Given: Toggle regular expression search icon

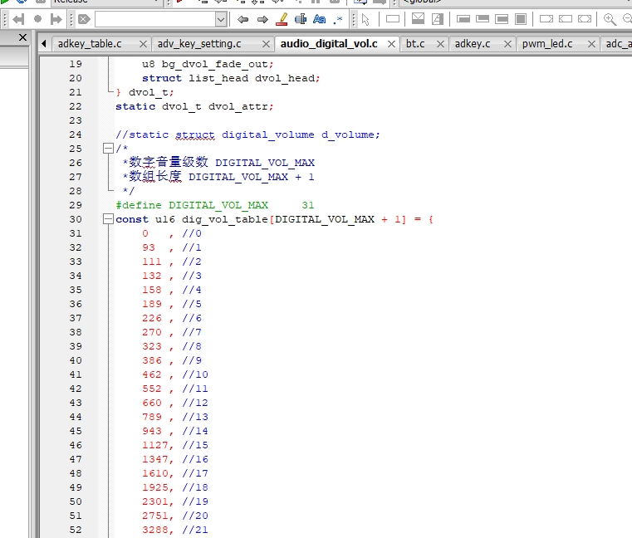Looking at the screenshot, I should click(x=338, y=20).
